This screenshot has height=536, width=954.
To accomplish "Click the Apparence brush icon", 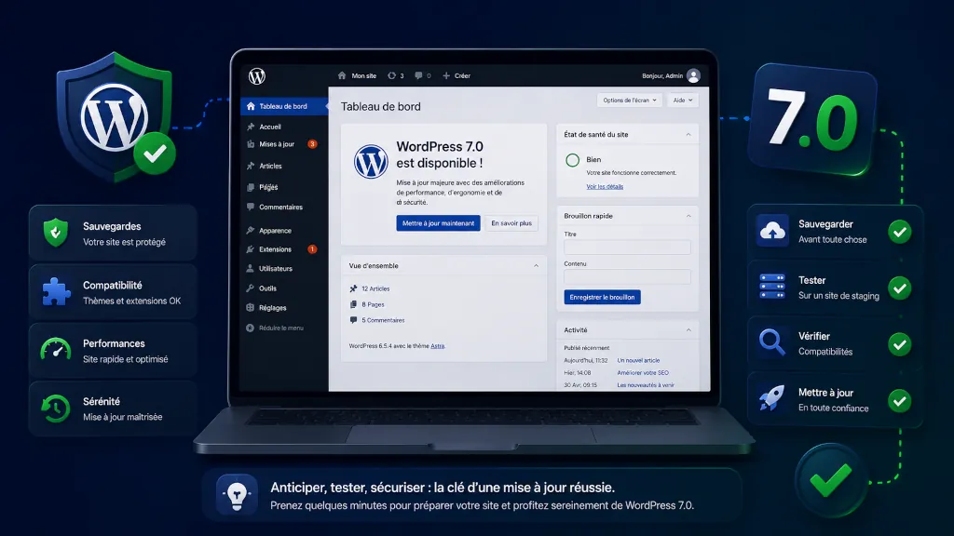I will point(251,231).
